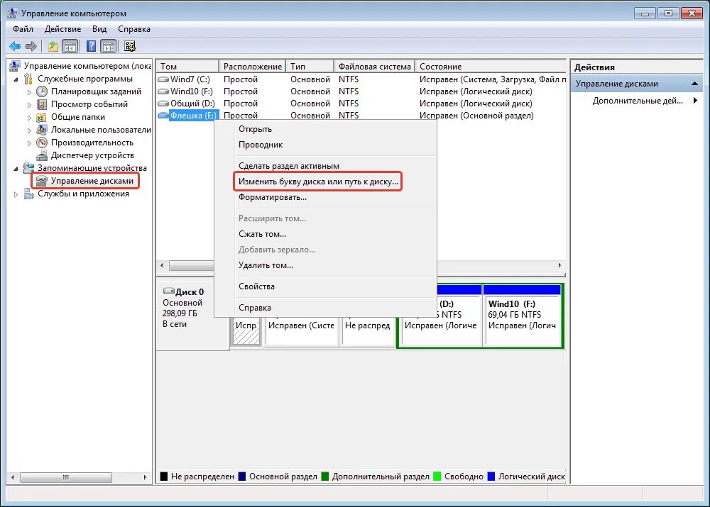The image size is (710, 507).
Task: Expand the Общие папки node
Action: pos(29,118)
